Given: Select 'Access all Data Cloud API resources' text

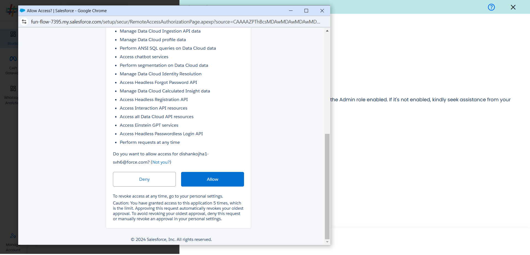Looking at the screenshot, I should (157, 117).
